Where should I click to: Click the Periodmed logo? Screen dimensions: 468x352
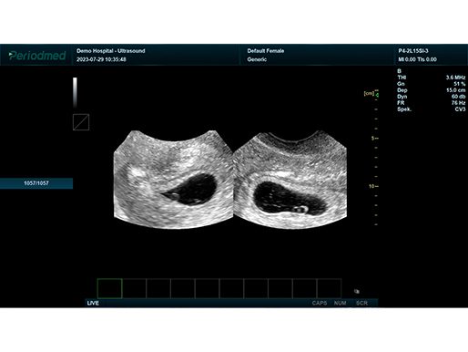point(37,56)
